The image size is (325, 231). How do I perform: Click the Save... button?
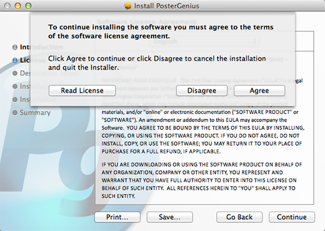click(169, 217)
